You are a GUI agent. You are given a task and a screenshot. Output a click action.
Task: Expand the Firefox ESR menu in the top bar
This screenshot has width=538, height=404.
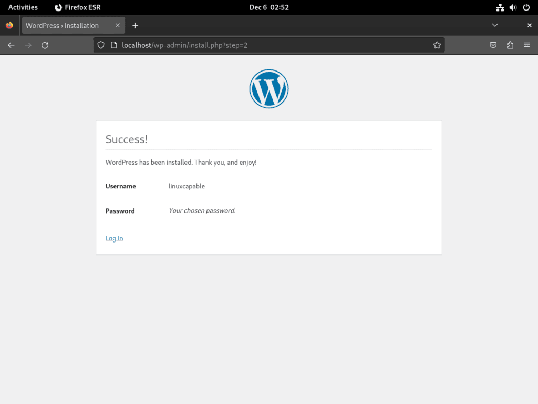(77, 7)
